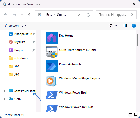The width and height of the screenshot is (140, 118).
Task: Expand the Сеть tree node
Action: click(x=5, y=99)
